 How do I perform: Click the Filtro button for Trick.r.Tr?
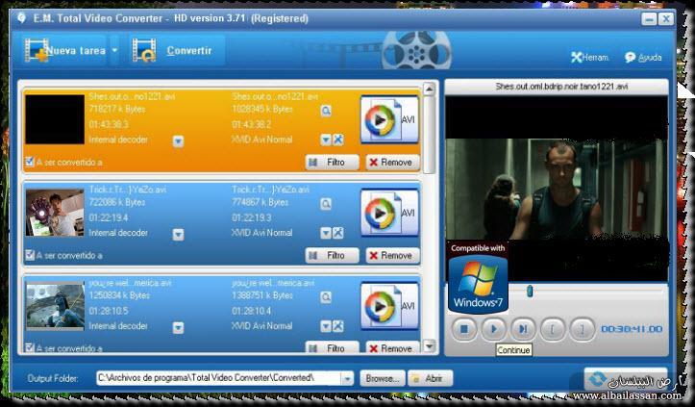(332, 256)
